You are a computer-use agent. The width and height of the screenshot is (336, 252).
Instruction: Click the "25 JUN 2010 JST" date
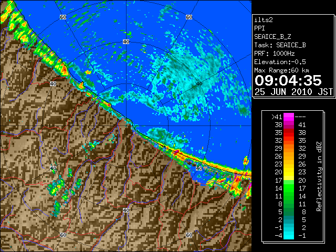(x=293, y=92)
